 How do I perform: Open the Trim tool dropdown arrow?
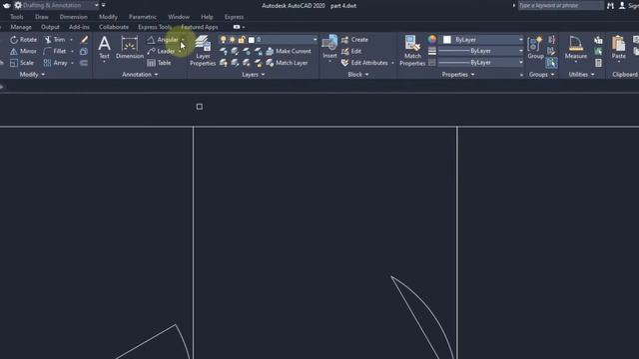(x=71, y=40)
